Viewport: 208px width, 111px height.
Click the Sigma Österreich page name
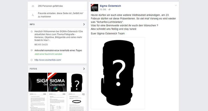coord(110,6)
